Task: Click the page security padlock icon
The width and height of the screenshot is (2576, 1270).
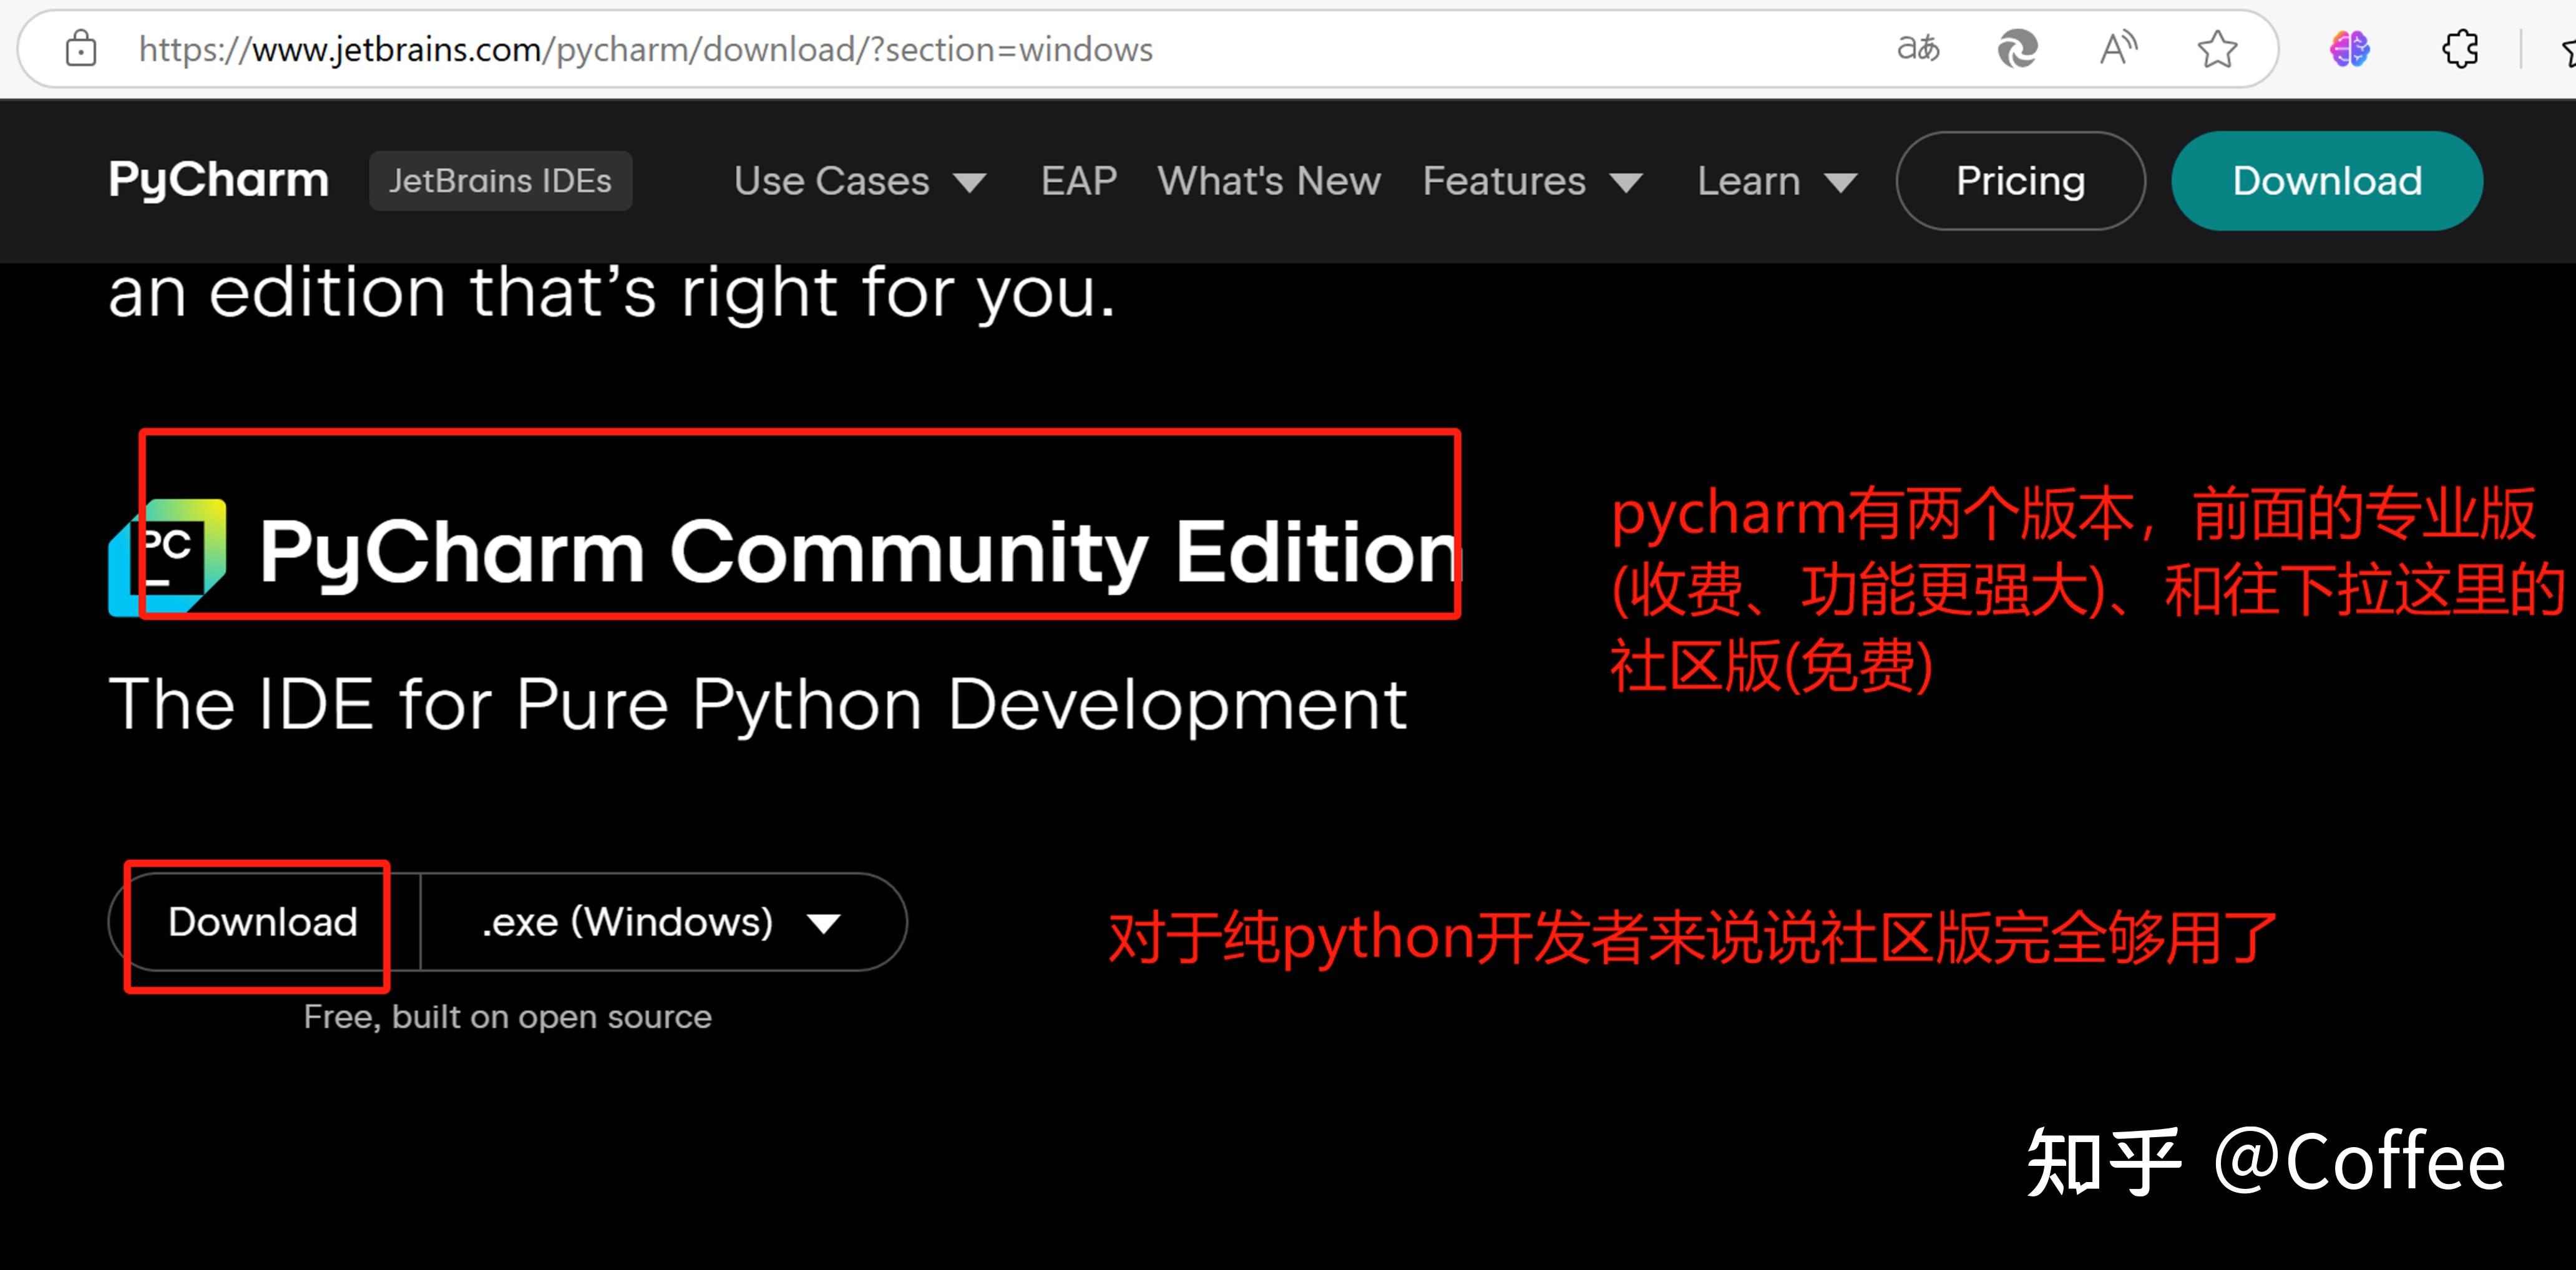Action: click(x=80, y=48)
